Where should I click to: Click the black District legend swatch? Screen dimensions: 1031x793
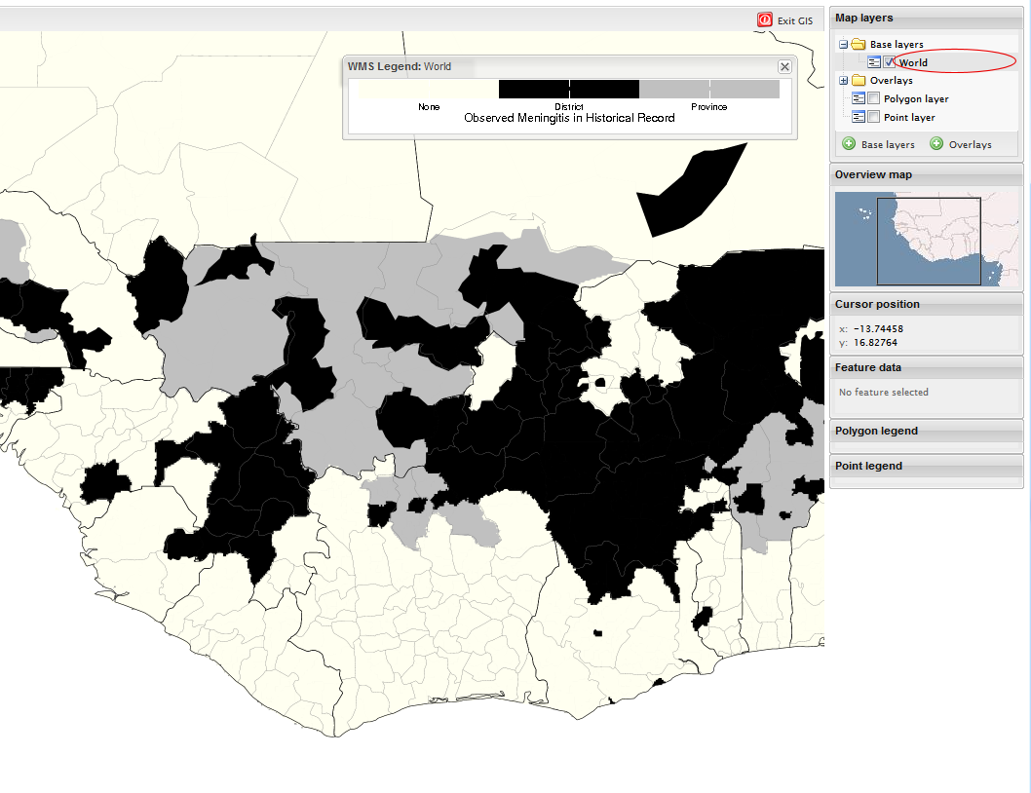(568, 90)
